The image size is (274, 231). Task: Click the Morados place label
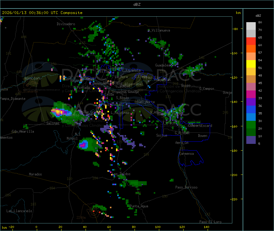coord(35,174)
